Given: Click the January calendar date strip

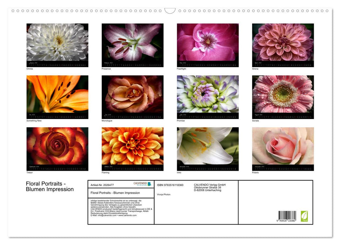Looking at the screenshot, I should point(57,64).
